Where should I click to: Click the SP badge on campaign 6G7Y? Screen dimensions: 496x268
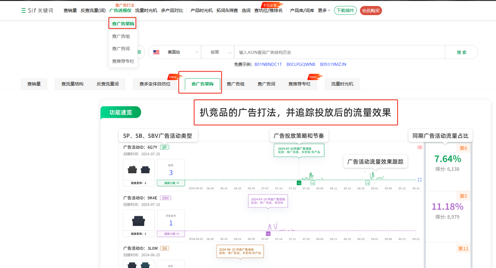point(164,147)
